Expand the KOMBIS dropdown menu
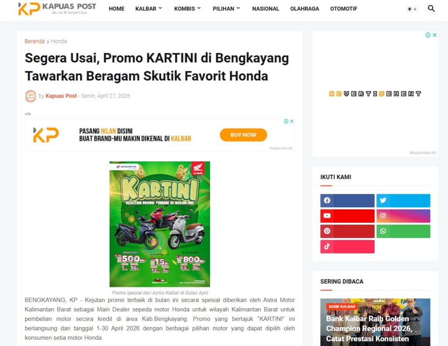The height and width of the screenshot is (346, 448). (x=187, y=9)
